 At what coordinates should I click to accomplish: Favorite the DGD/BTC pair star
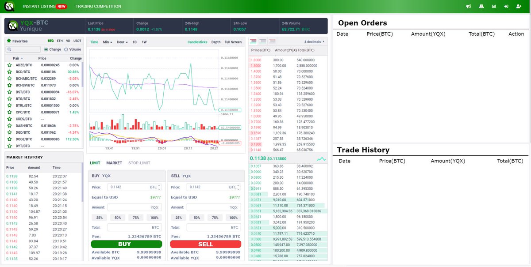tap(9, 132)
